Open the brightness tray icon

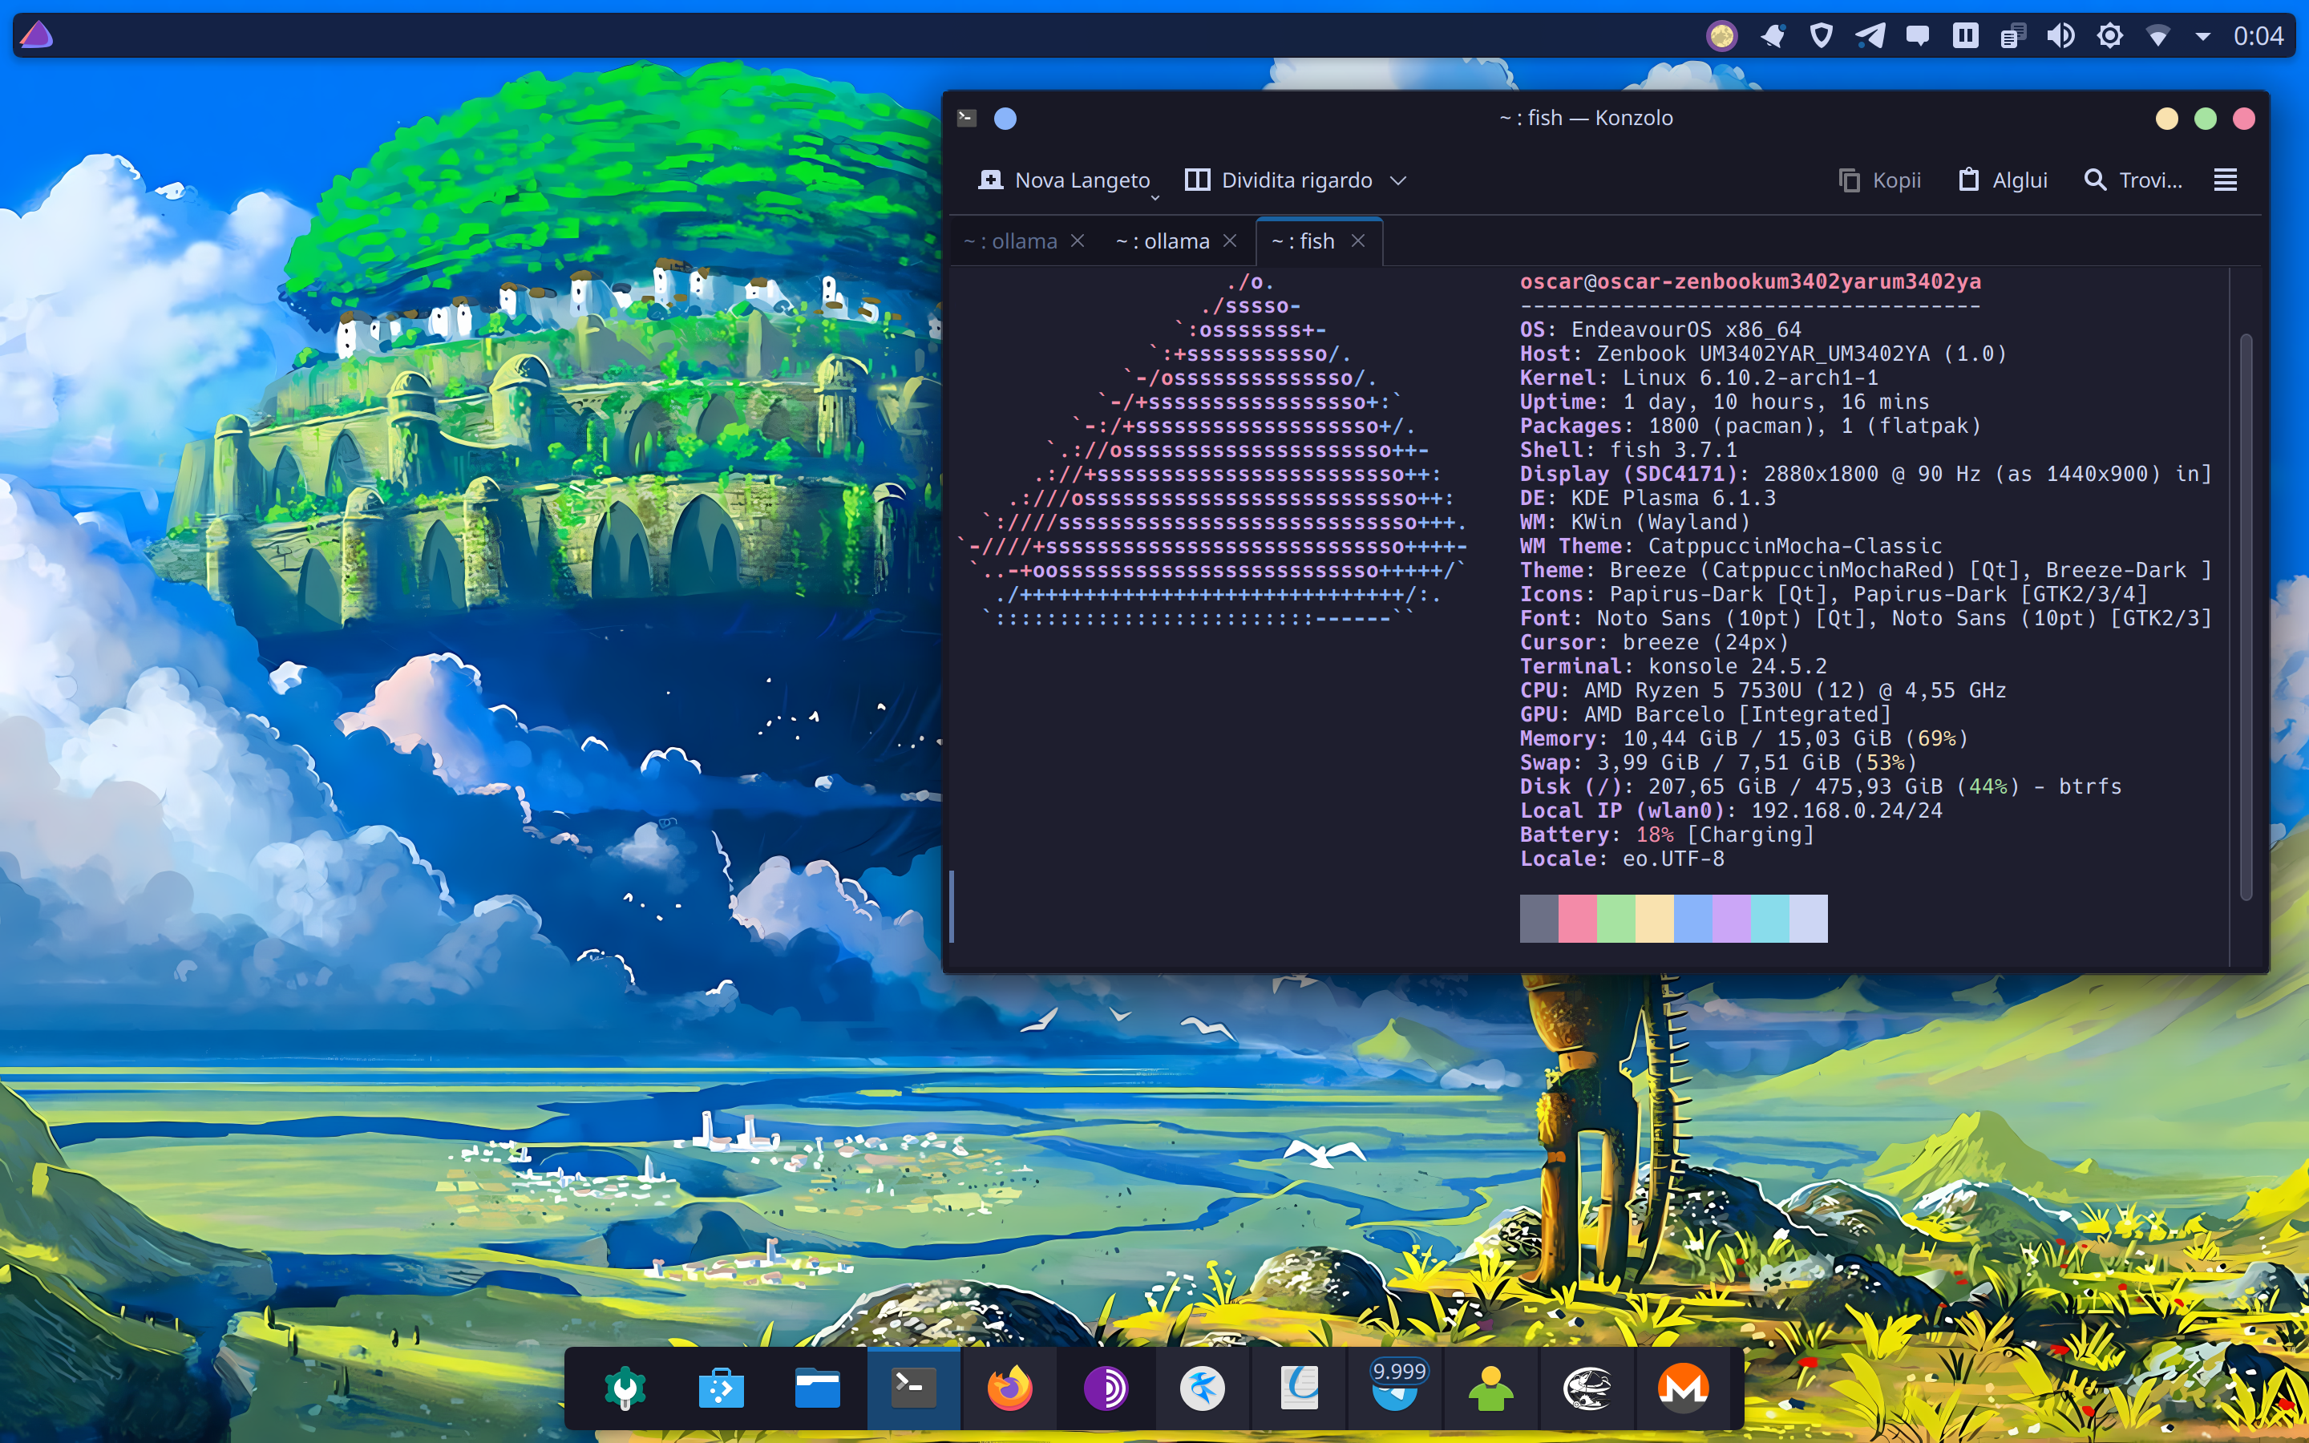click(x=2109, y=35)
